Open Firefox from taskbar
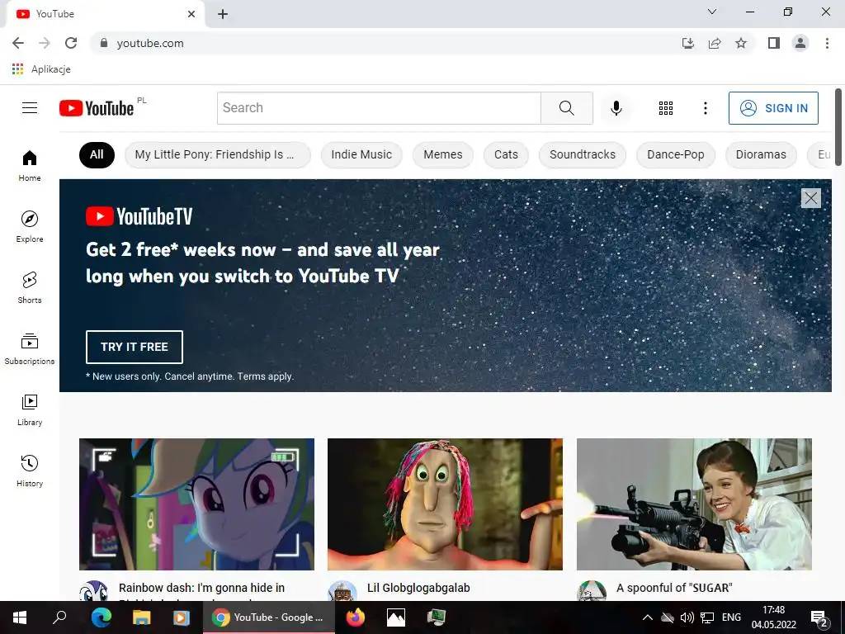 [x=355, y=617]
